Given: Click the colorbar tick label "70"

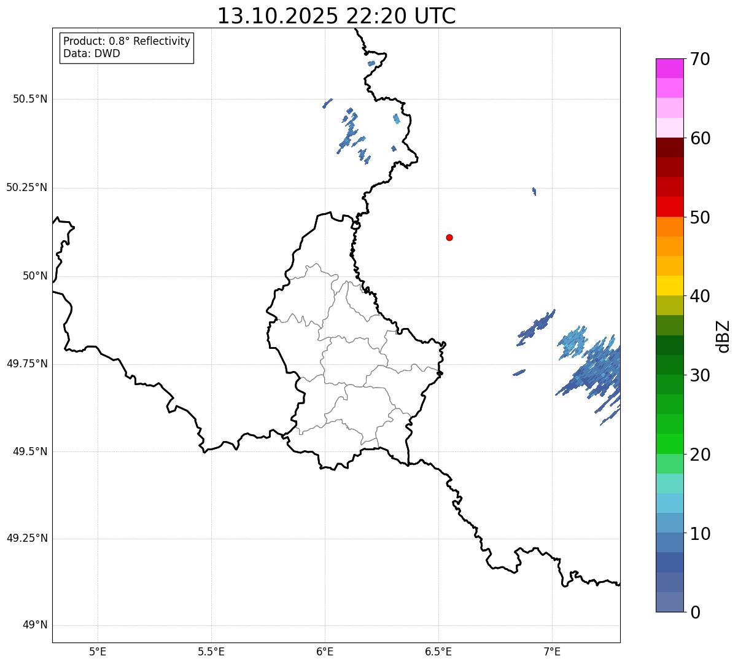Looking at the screenshot, I should pyautogui.click(x=700, y=59).
